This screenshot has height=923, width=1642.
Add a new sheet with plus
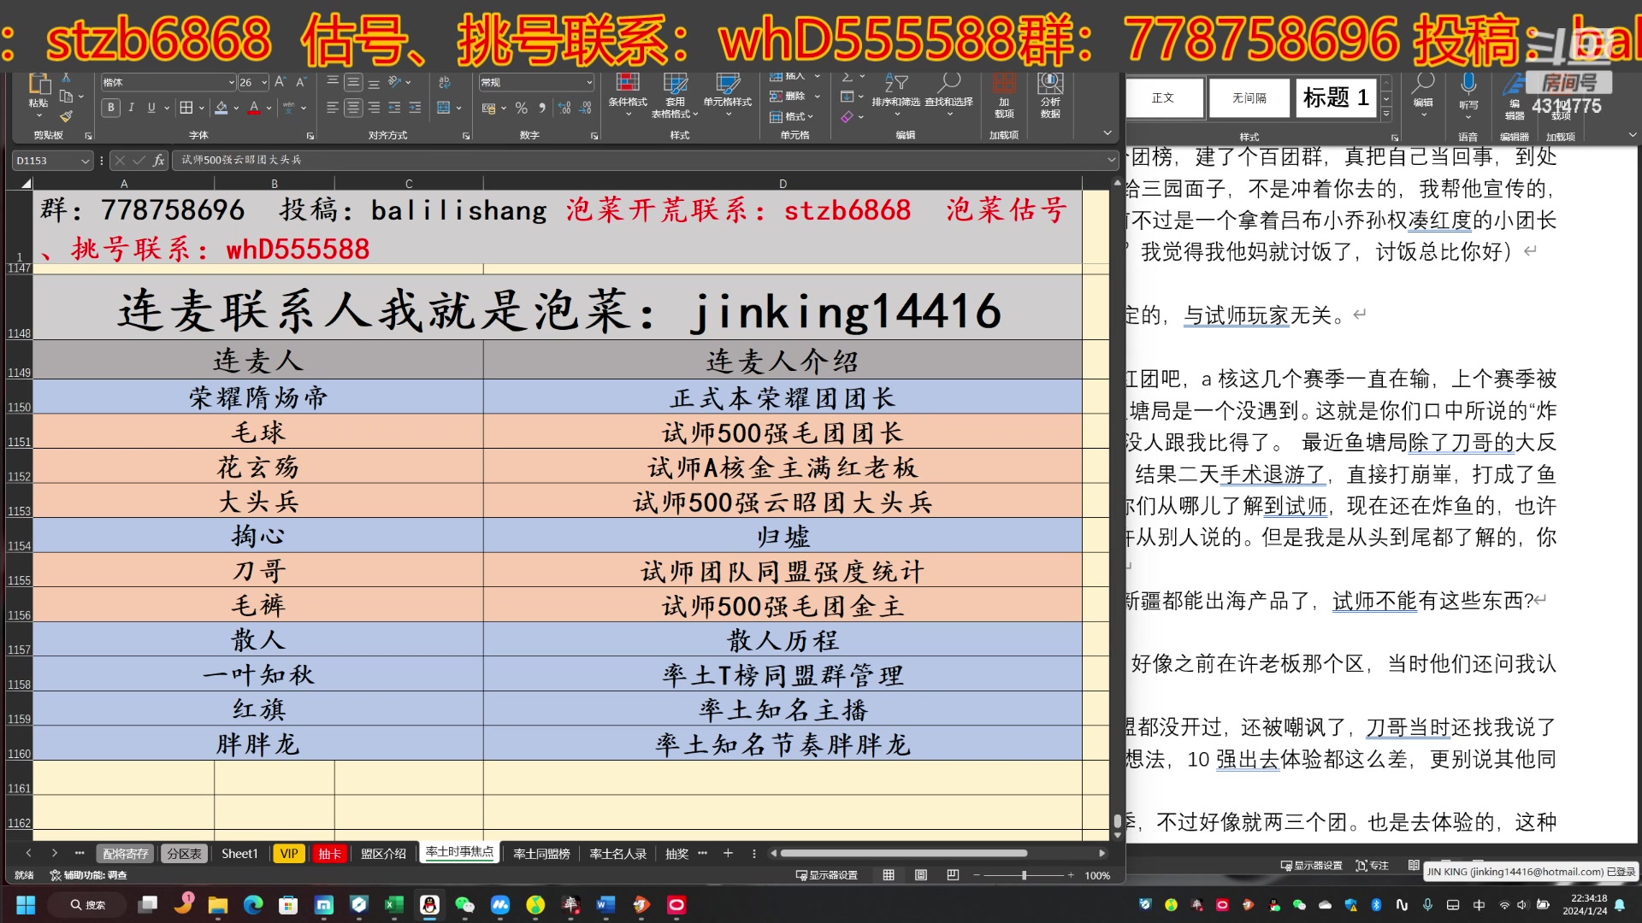click(x=728, y=853)
